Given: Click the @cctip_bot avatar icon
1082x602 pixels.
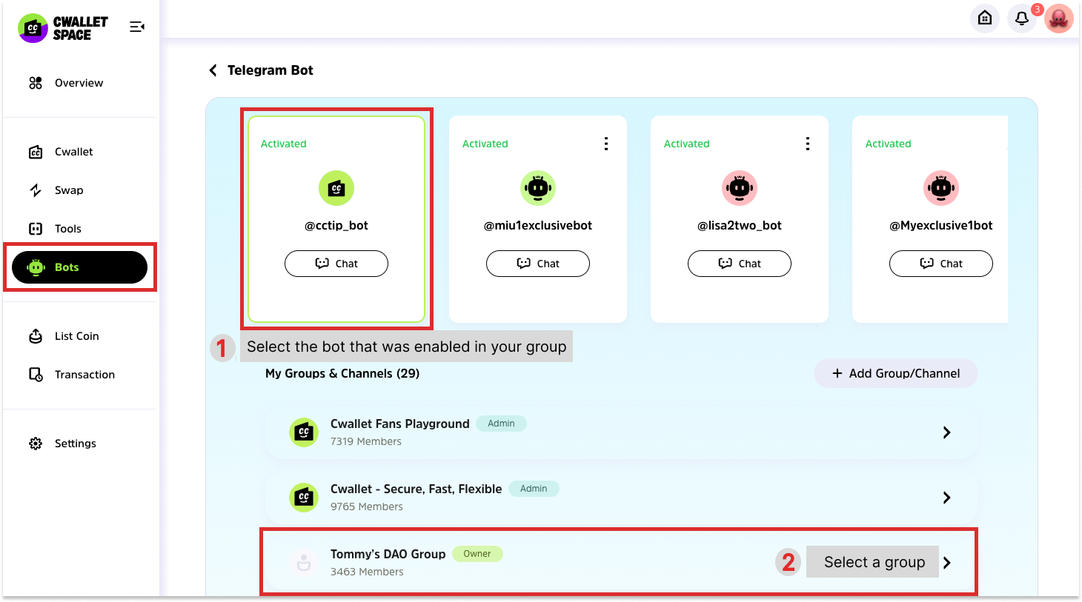Looking at the screenshot, I should 336,188.
